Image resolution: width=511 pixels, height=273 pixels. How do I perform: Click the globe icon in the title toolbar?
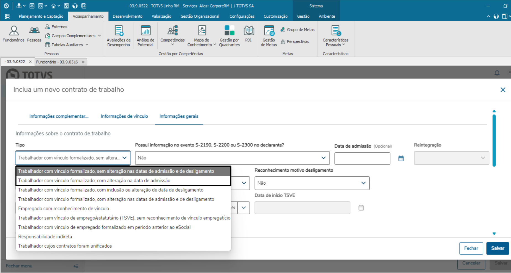tap(75, 6)
